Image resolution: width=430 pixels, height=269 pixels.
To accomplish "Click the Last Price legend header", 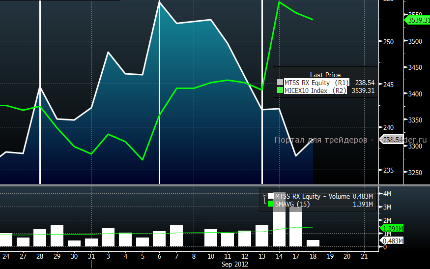I will coord(325,75).
